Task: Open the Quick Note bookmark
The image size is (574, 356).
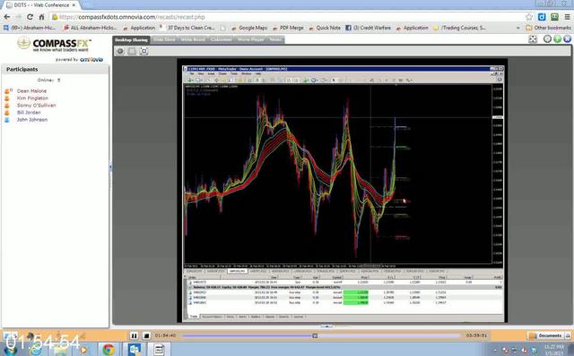Action: (325, 28)
